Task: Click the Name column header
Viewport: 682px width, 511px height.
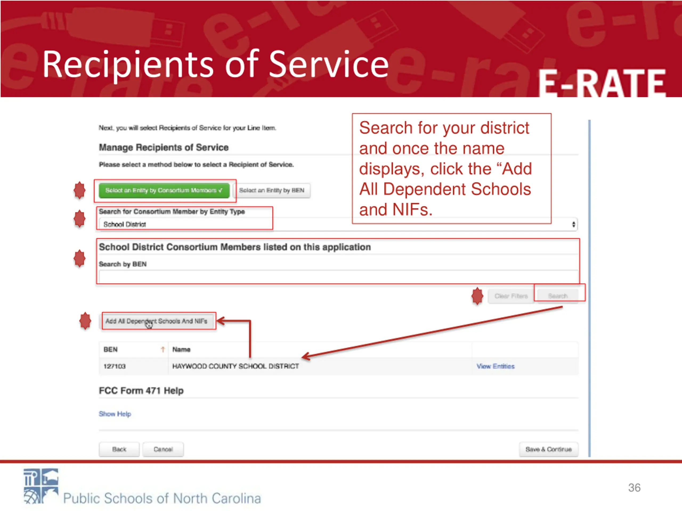Action: [181, 350]
